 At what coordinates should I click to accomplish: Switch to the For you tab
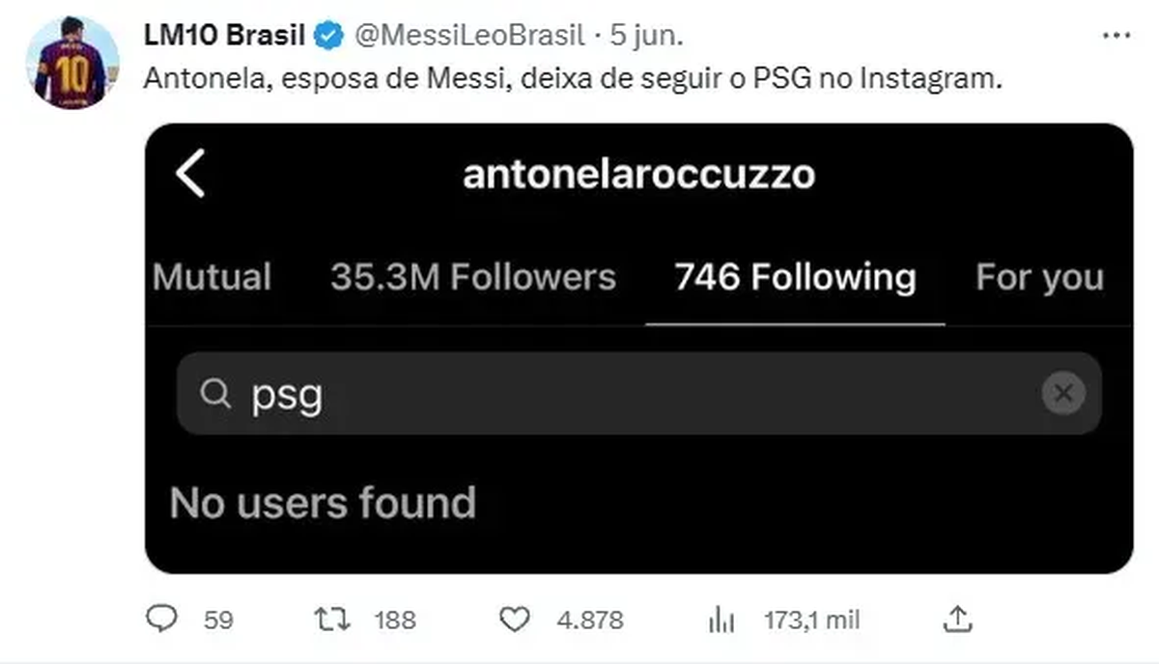click(1038, 278)
